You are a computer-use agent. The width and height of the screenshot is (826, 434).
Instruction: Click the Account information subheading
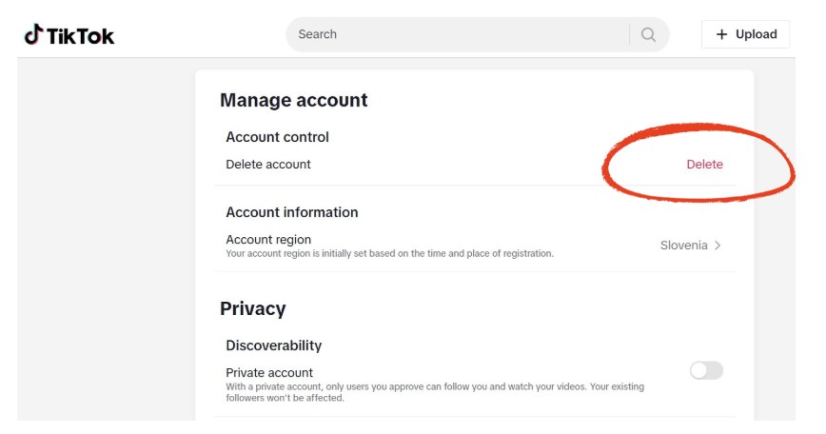tap(292, 212)
